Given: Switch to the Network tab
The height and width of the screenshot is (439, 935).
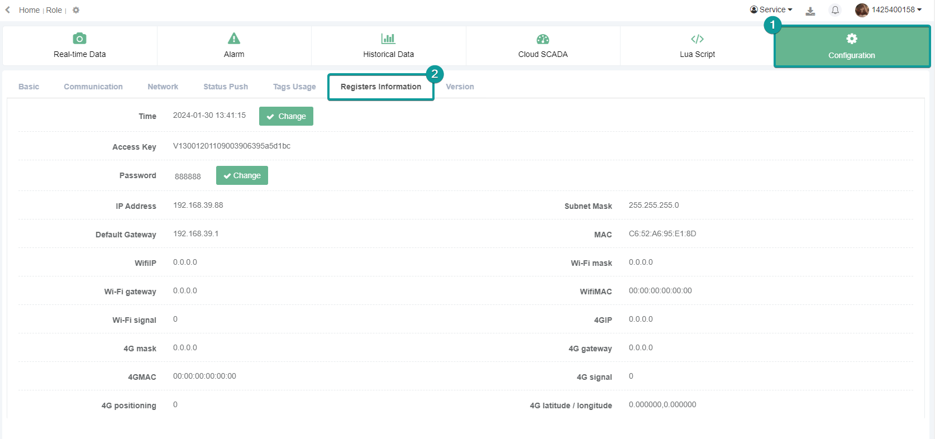Looking at the screenshot, I should 163,87.
